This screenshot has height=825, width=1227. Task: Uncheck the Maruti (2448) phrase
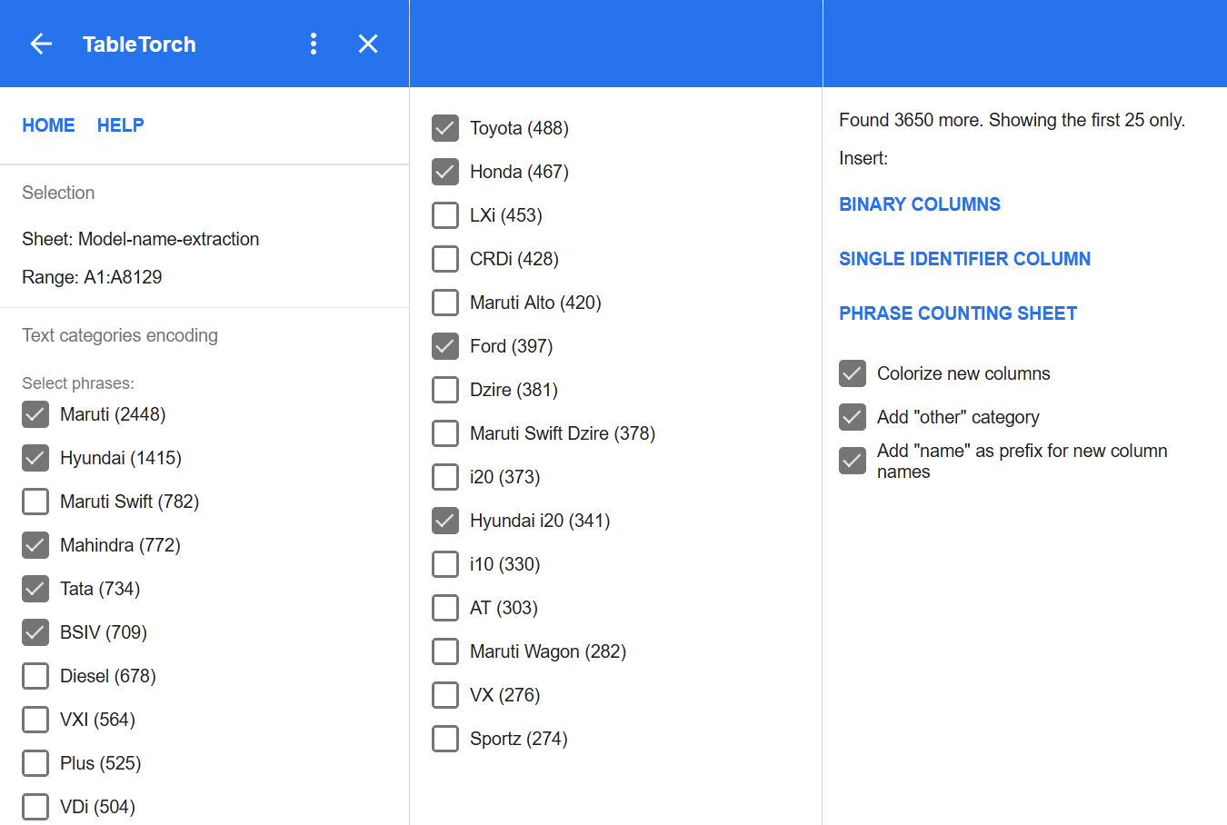[35, 414]
